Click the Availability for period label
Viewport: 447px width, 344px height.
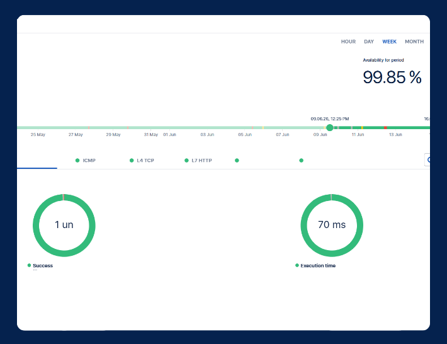click(383, 60)
